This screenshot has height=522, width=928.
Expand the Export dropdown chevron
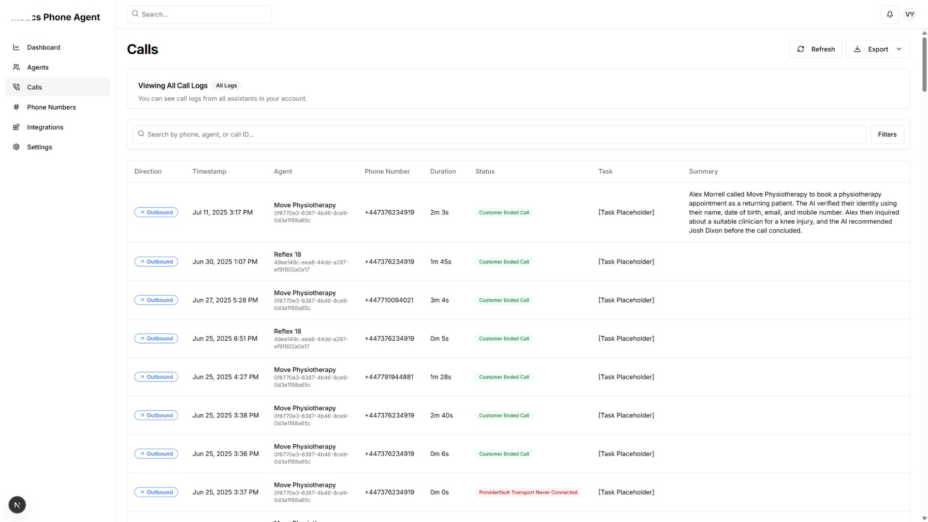pos(899,49)
